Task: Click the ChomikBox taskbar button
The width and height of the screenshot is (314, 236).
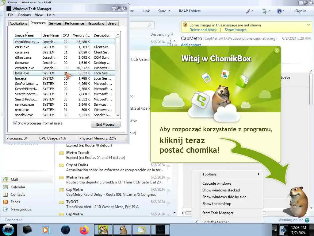Action: click(103, 230)
